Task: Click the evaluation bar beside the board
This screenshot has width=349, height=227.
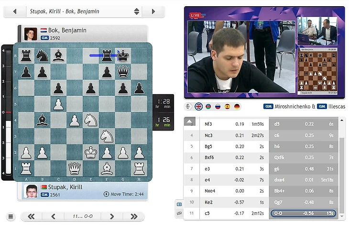Action: tap(8, 112)
